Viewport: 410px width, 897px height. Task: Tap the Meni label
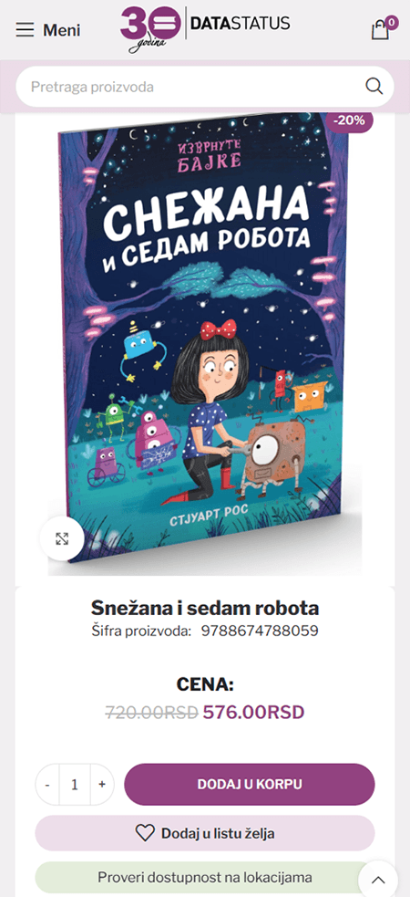point(62,30)
